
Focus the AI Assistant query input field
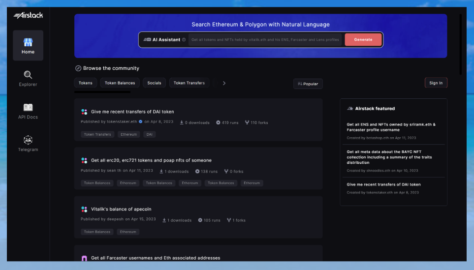click(265, 40)
